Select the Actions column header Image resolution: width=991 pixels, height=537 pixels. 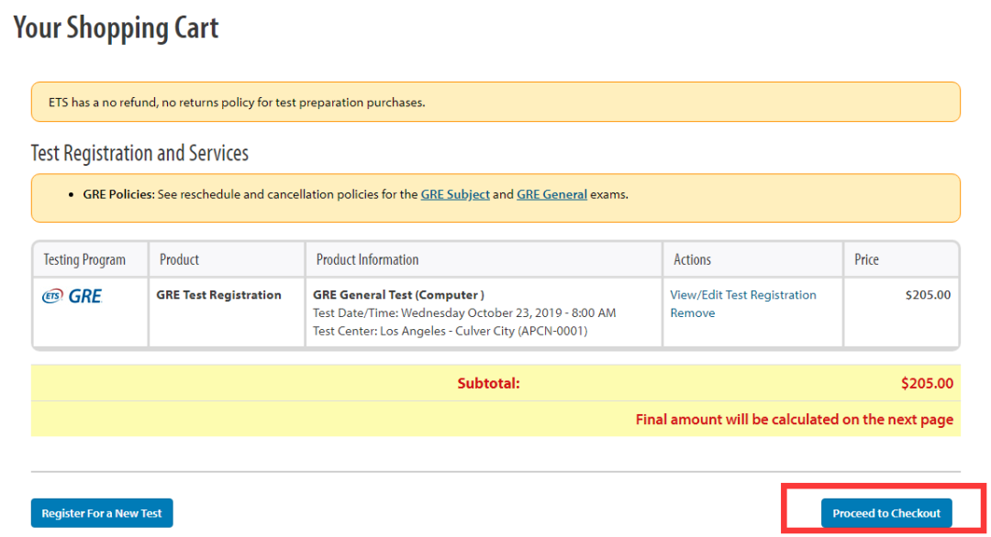692,259
